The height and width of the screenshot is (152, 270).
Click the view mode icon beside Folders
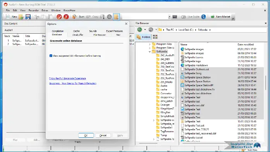(x=155, y=37)
